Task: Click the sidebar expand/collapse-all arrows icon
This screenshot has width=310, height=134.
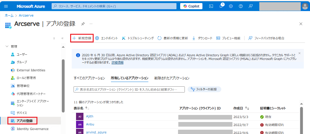Action: (54, 38)
